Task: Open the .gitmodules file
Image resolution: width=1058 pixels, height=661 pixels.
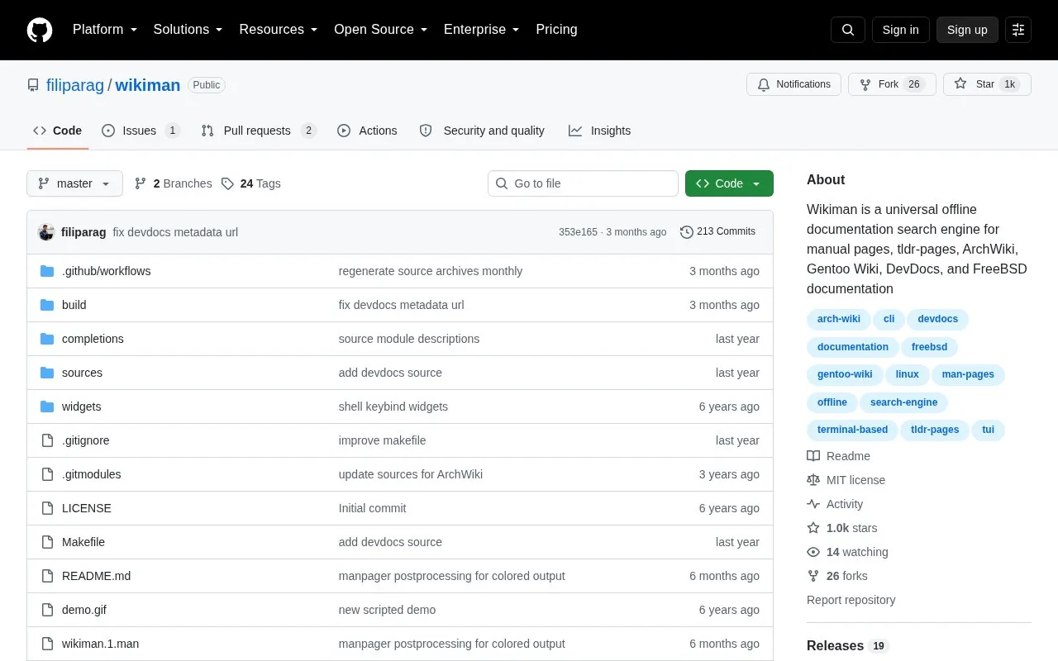Action: [x=91, y=474]
